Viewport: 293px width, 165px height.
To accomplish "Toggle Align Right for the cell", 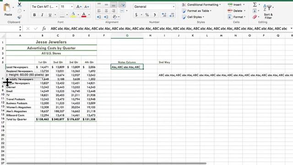I will pos(114,11).
